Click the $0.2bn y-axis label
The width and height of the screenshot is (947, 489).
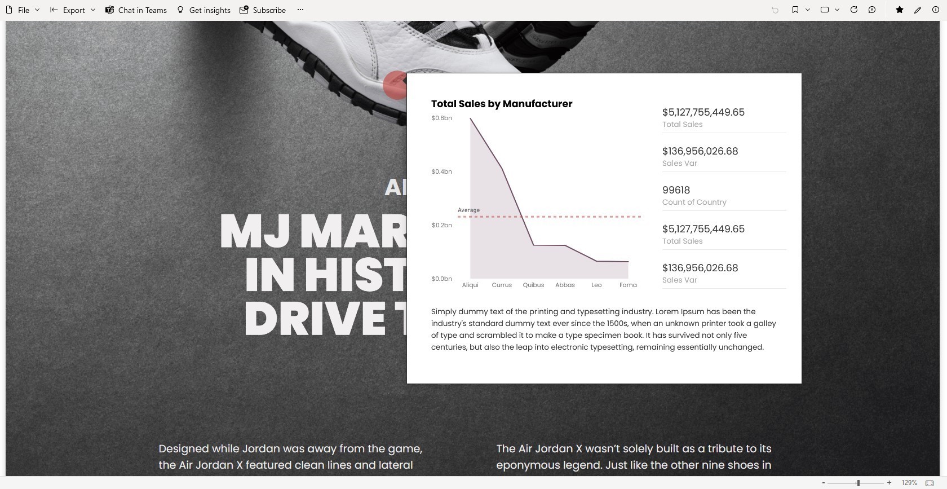click(x=441, y=225)
